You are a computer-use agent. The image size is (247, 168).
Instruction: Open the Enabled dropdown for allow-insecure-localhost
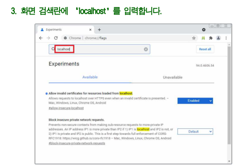click(x=195, y=101)
